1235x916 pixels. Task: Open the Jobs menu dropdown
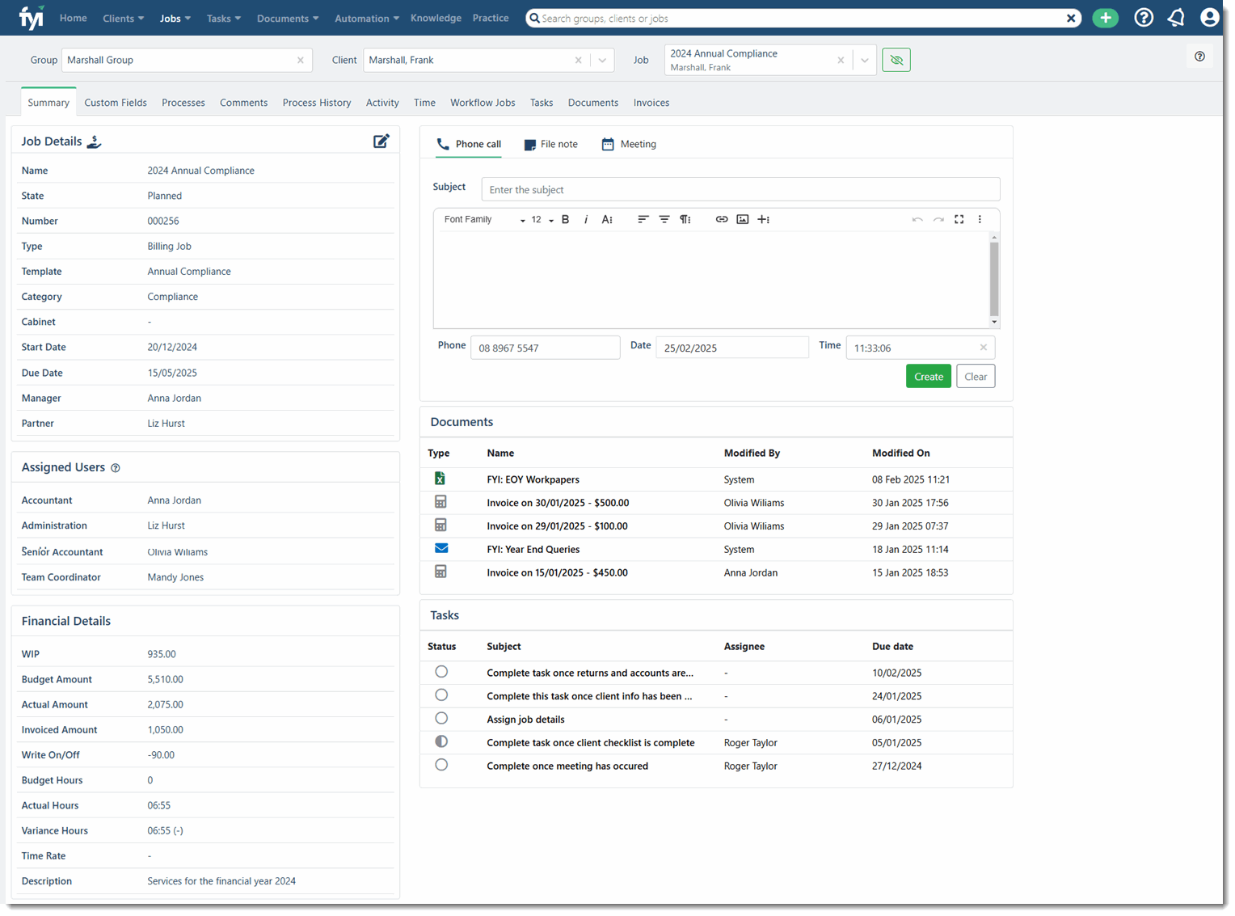pos(175,18)
